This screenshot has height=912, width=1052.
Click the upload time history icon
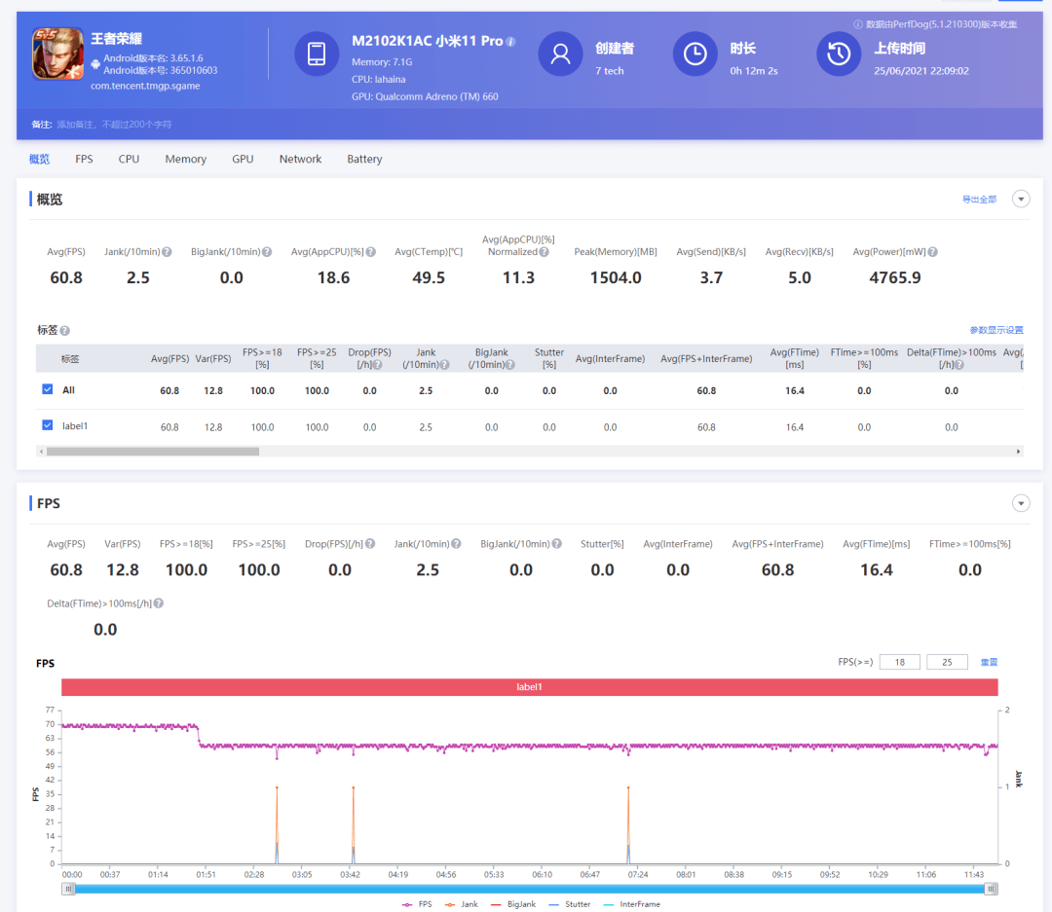[x=839, y=55]
